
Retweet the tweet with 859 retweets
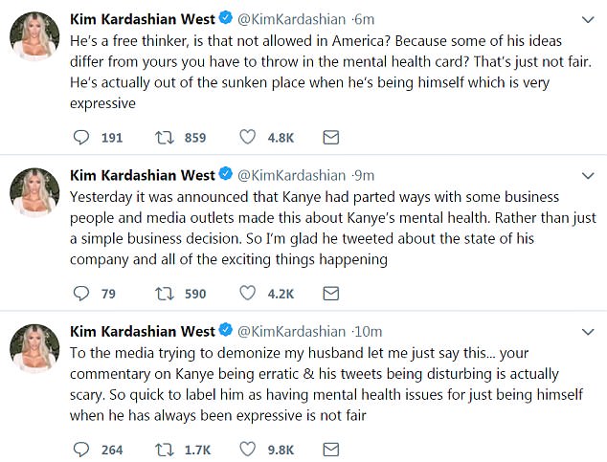[x=165, y=138]
